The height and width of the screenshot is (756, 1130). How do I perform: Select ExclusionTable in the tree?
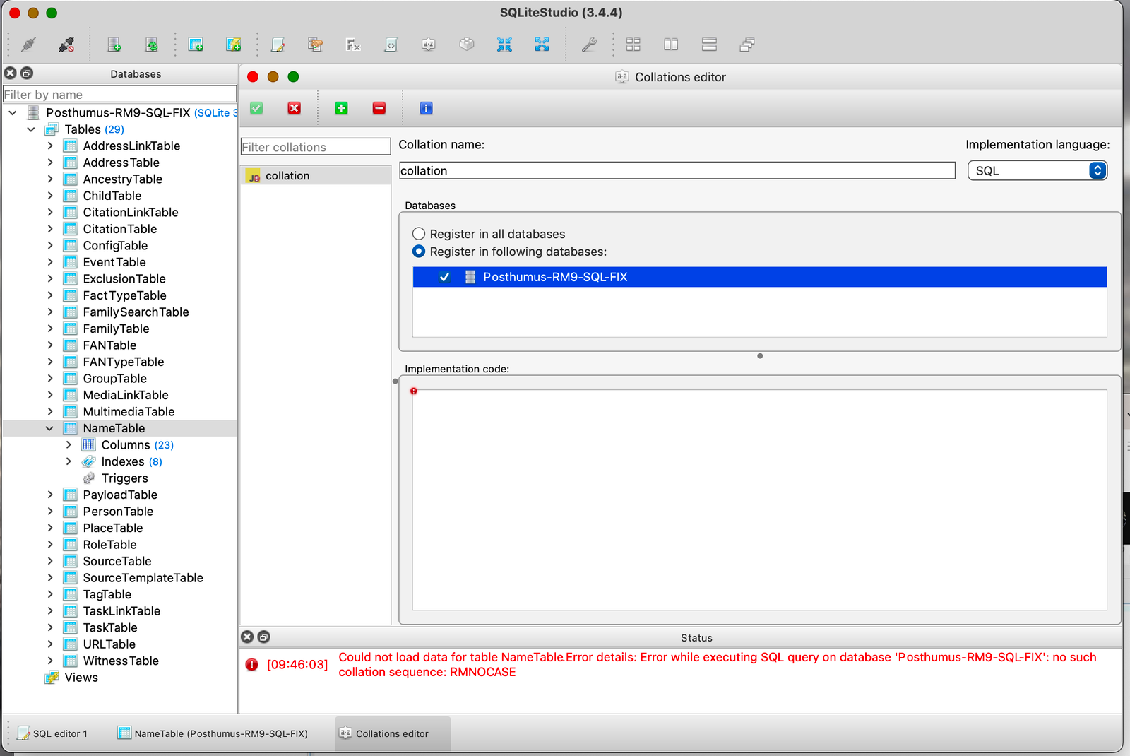click(124, 279)
